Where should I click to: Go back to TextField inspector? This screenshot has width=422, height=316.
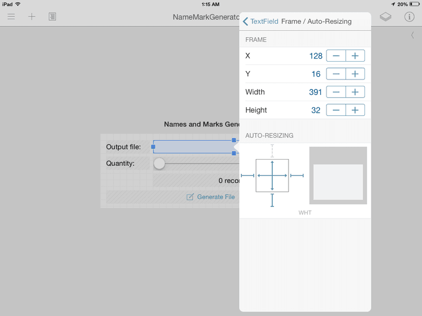[x=260, y=21]
